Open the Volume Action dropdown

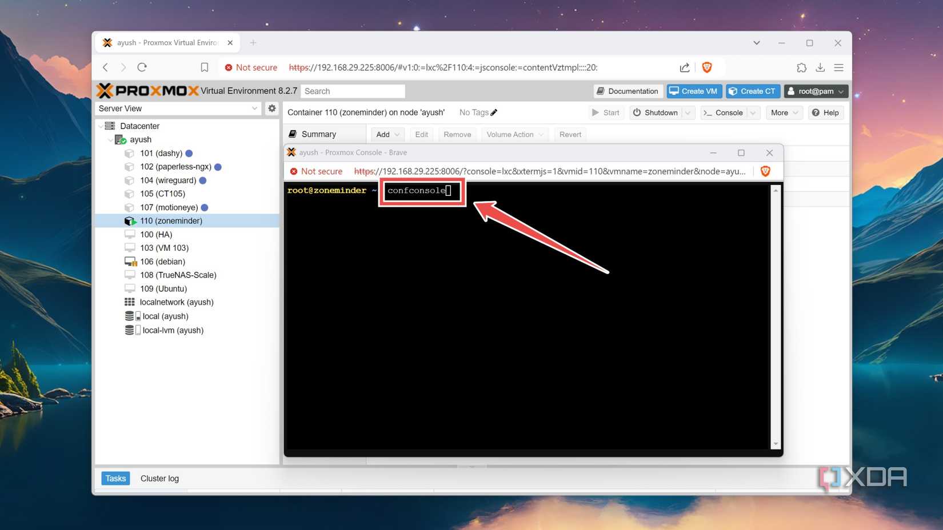515,134
